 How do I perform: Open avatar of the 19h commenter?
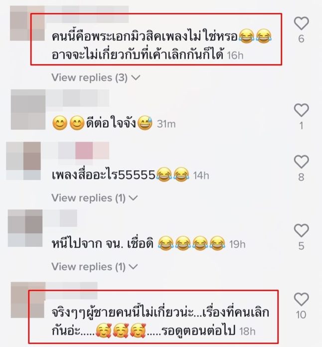(25, 228)
